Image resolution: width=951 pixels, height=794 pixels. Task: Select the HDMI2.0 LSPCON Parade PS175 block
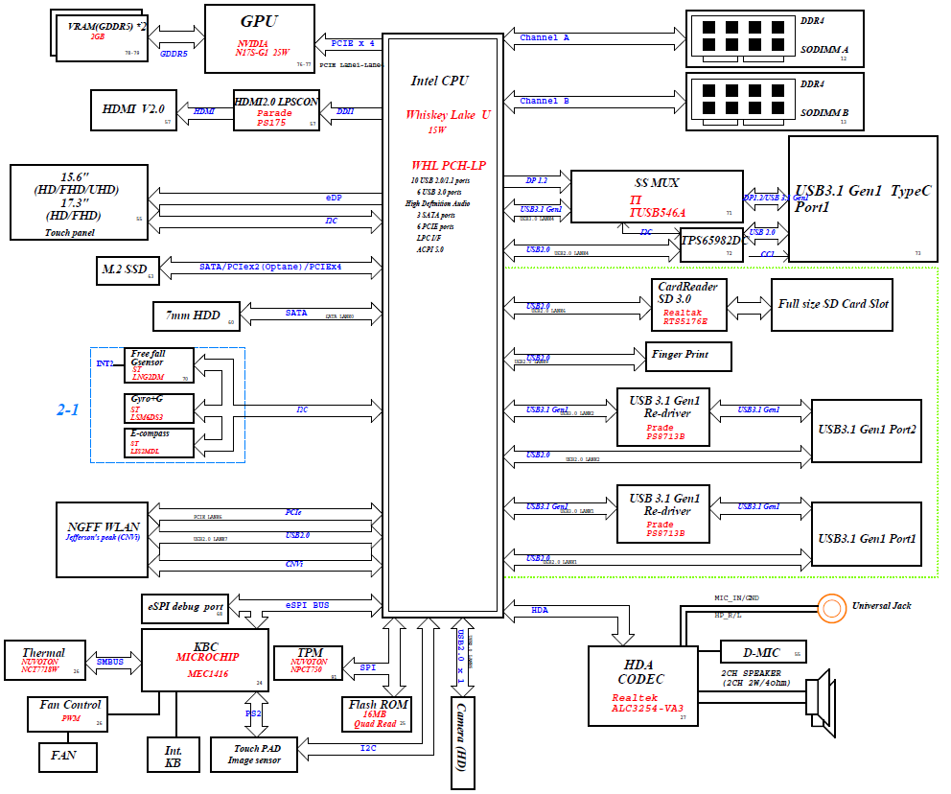tap(274, 110)
